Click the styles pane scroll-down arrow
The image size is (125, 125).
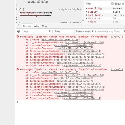83,21
